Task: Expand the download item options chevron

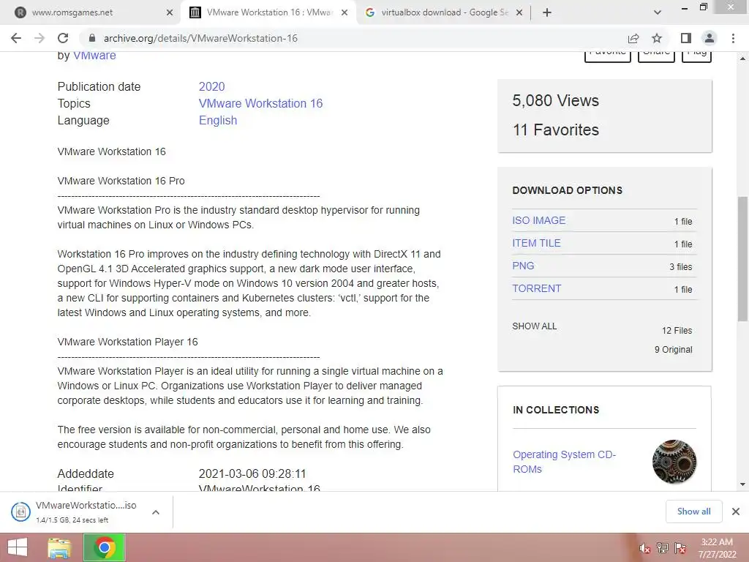Action: [156, 512]
